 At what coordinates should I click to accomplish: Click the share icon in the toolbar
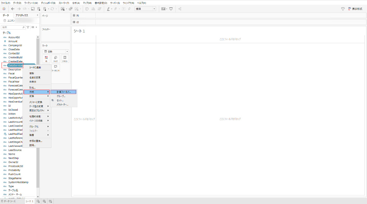[180, 9]
